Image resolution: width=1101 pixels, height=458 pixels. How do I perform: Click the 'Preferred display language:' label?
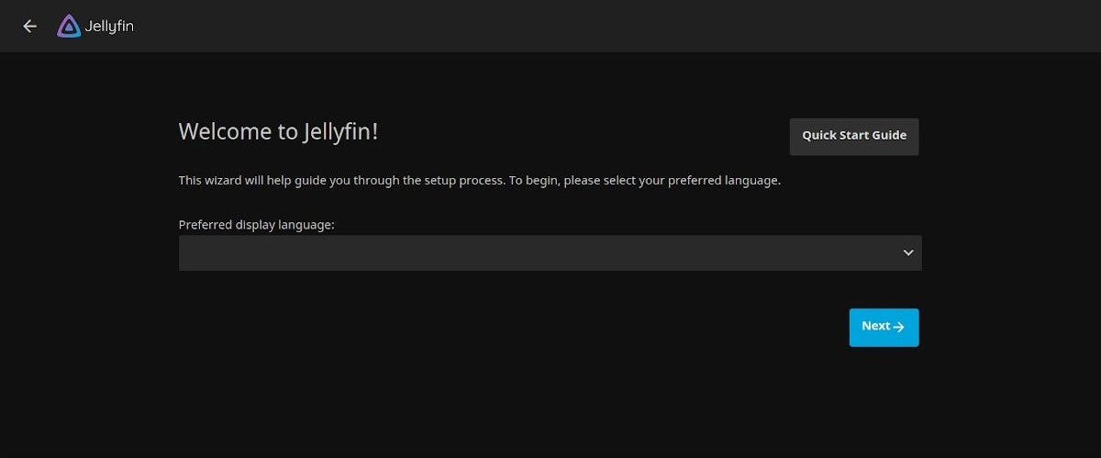pos(256,224)
